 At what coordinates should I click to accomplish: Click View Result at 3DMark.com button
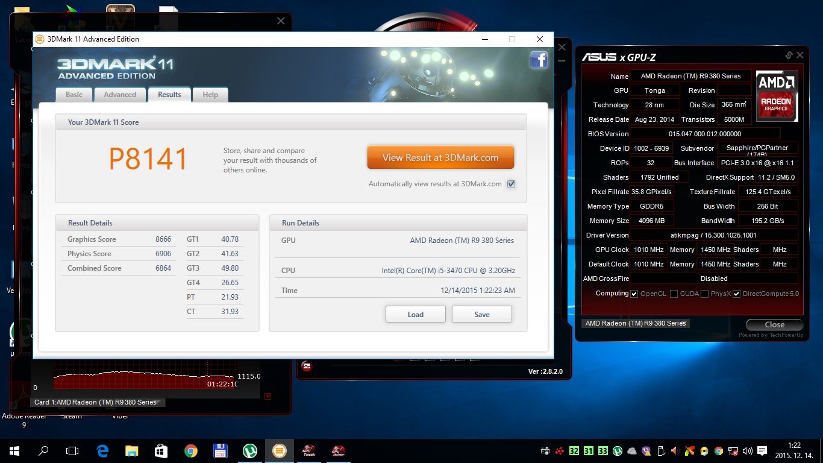(x=440, y=158)
